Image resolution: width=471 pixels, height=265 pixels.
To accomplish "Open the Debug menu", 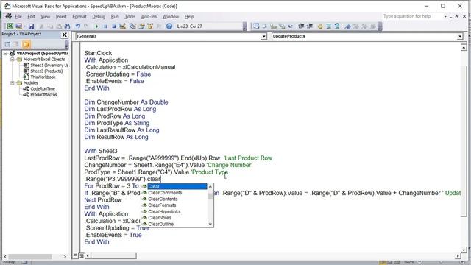I will pyautogui.click(x=99, y=16).
